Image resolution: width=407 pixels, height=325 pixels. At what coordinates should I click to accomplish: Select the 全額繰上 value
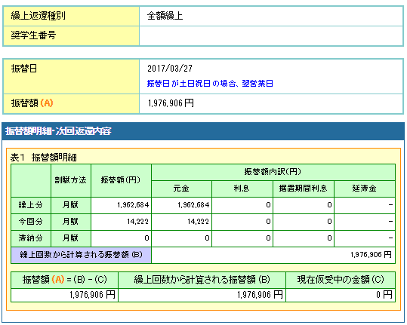point(165,16)
